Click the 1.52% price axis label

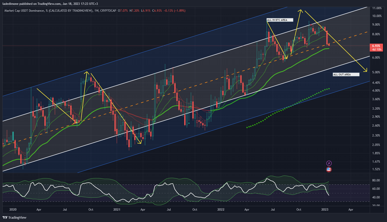(x=376, y=169)
